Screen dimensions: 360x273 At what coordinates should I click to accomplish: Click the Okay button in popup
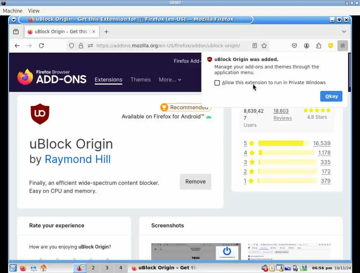pyautogui.click(x=331, y=96)
